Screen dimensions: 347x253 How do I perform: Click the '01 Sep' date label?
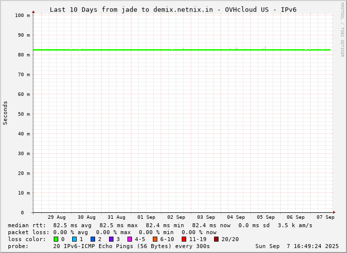[146, 217]
